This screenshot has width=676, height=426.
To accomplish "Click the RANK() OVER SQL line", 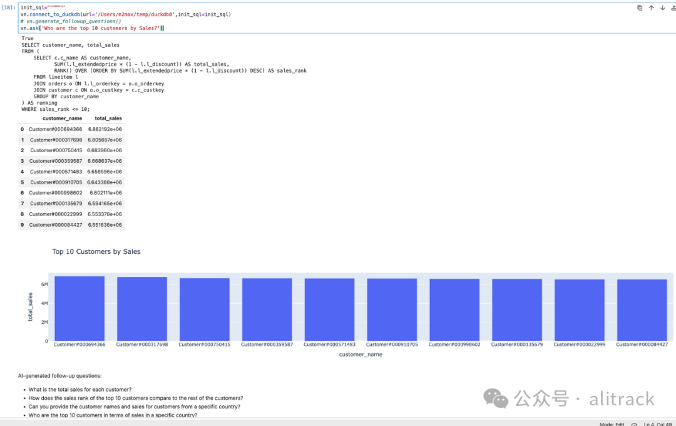I will click(180, 70).
